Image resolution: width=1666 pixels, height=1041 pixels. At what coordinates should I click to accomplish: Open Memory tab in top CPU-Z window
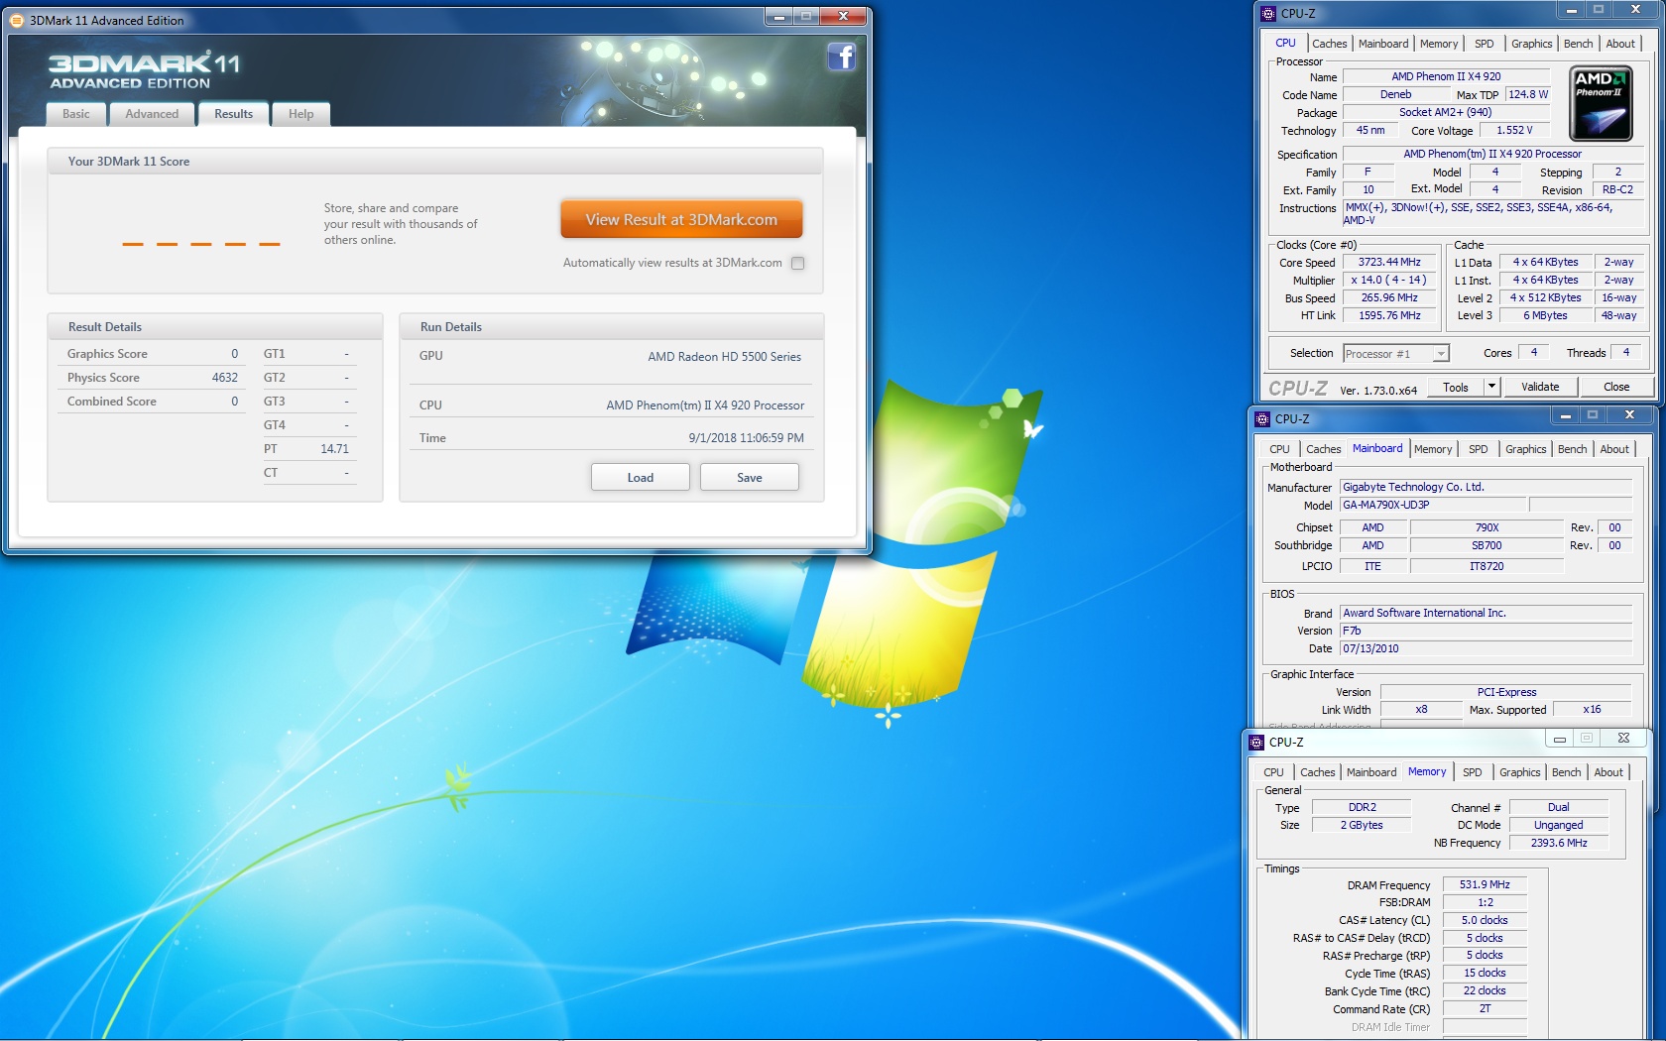[1439, 44]
